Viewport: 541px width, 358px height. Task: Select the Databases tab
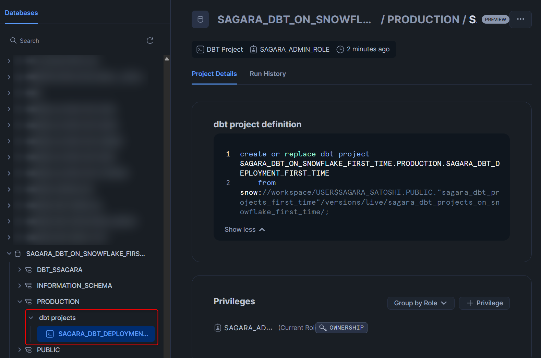[21, 13]
